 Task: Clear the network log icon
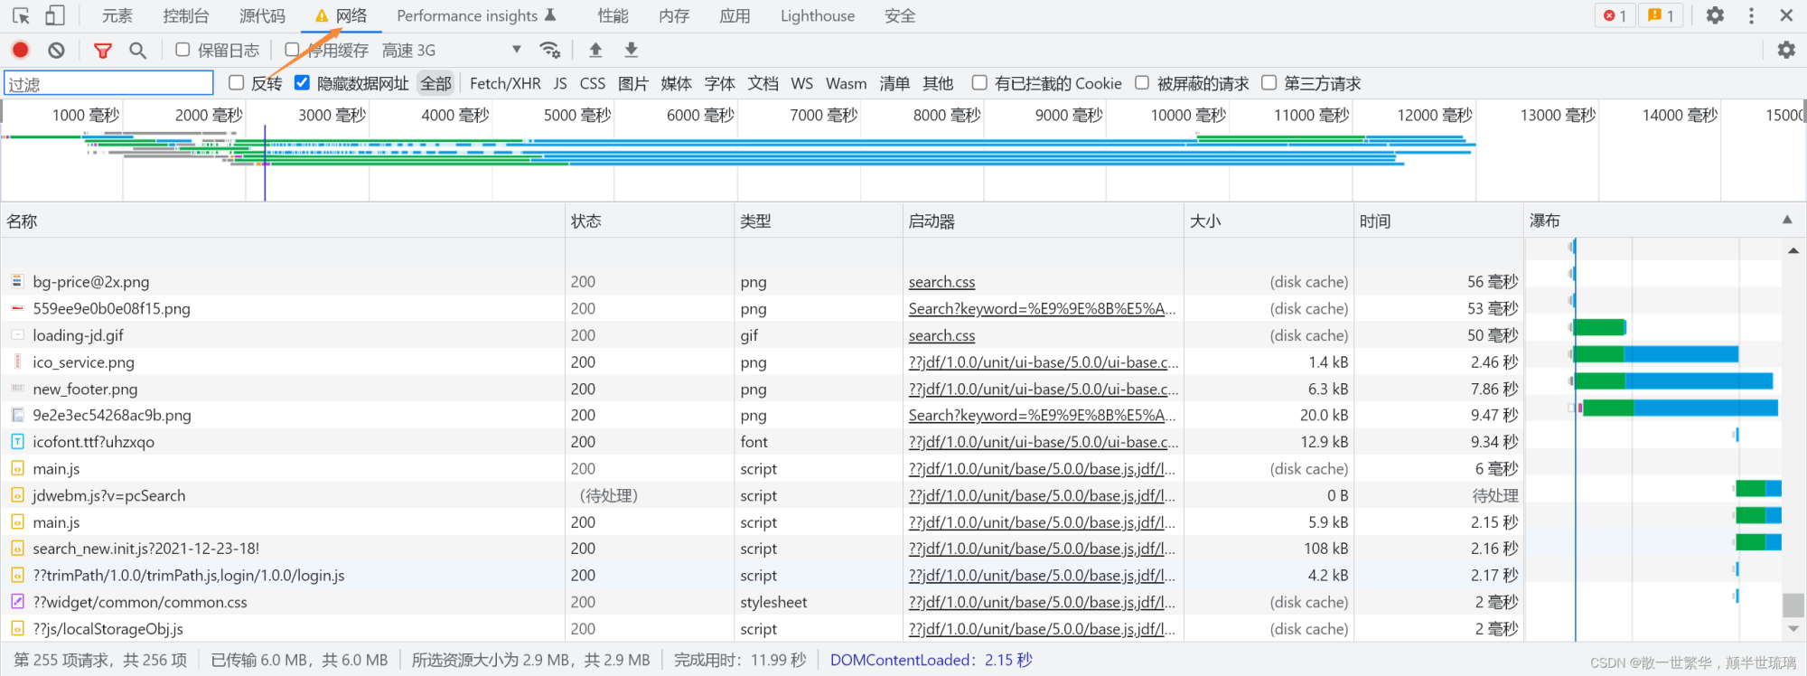[56, 50]
